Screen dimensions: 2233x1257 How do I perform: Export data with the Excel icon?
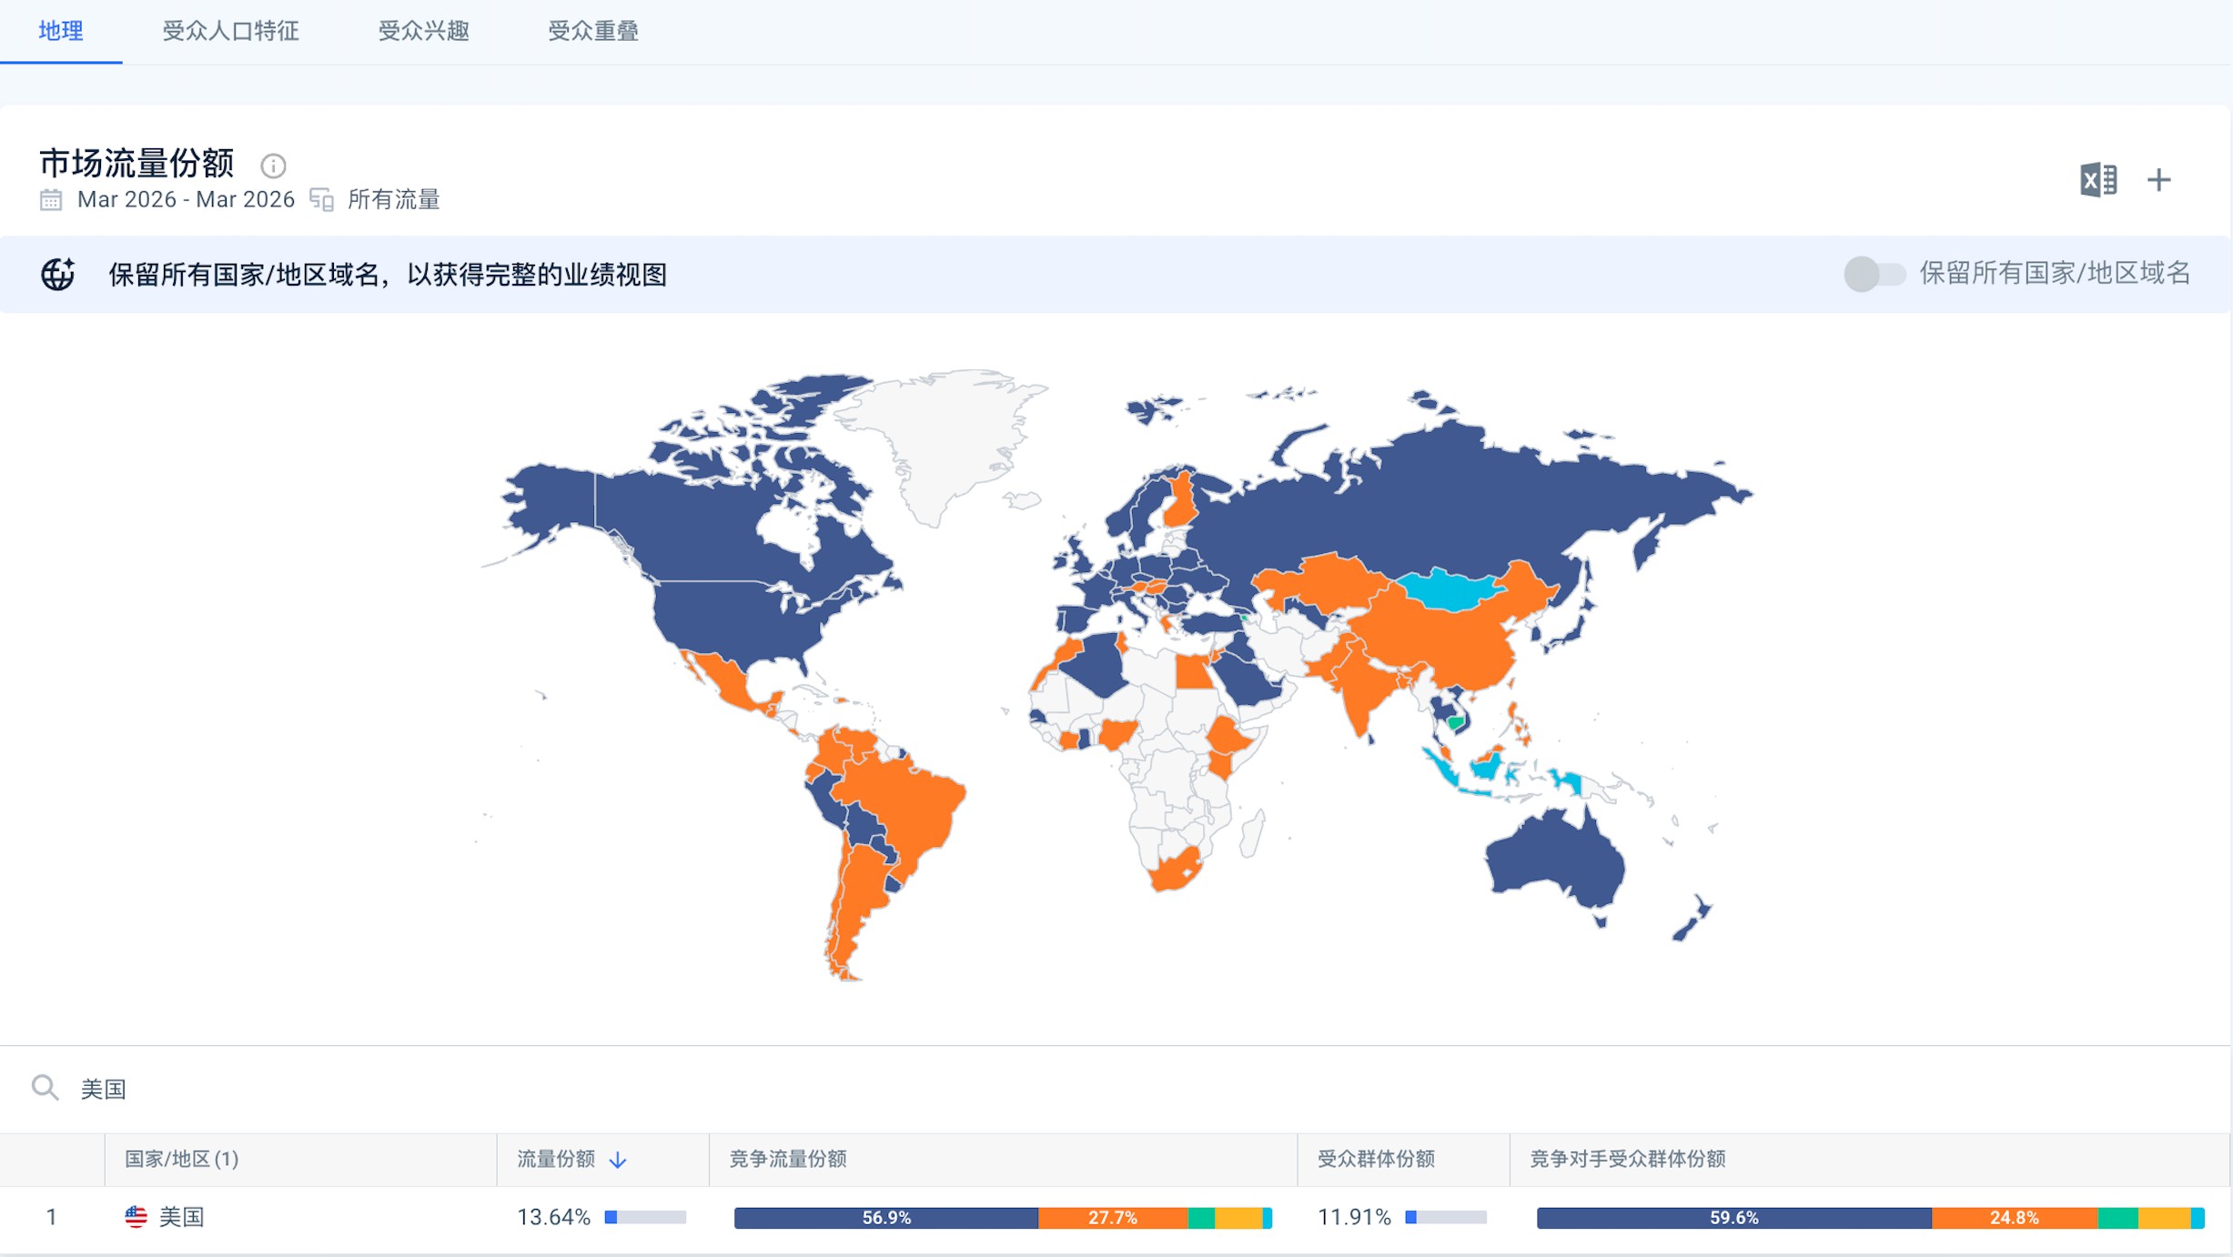tap(2097, 180)
